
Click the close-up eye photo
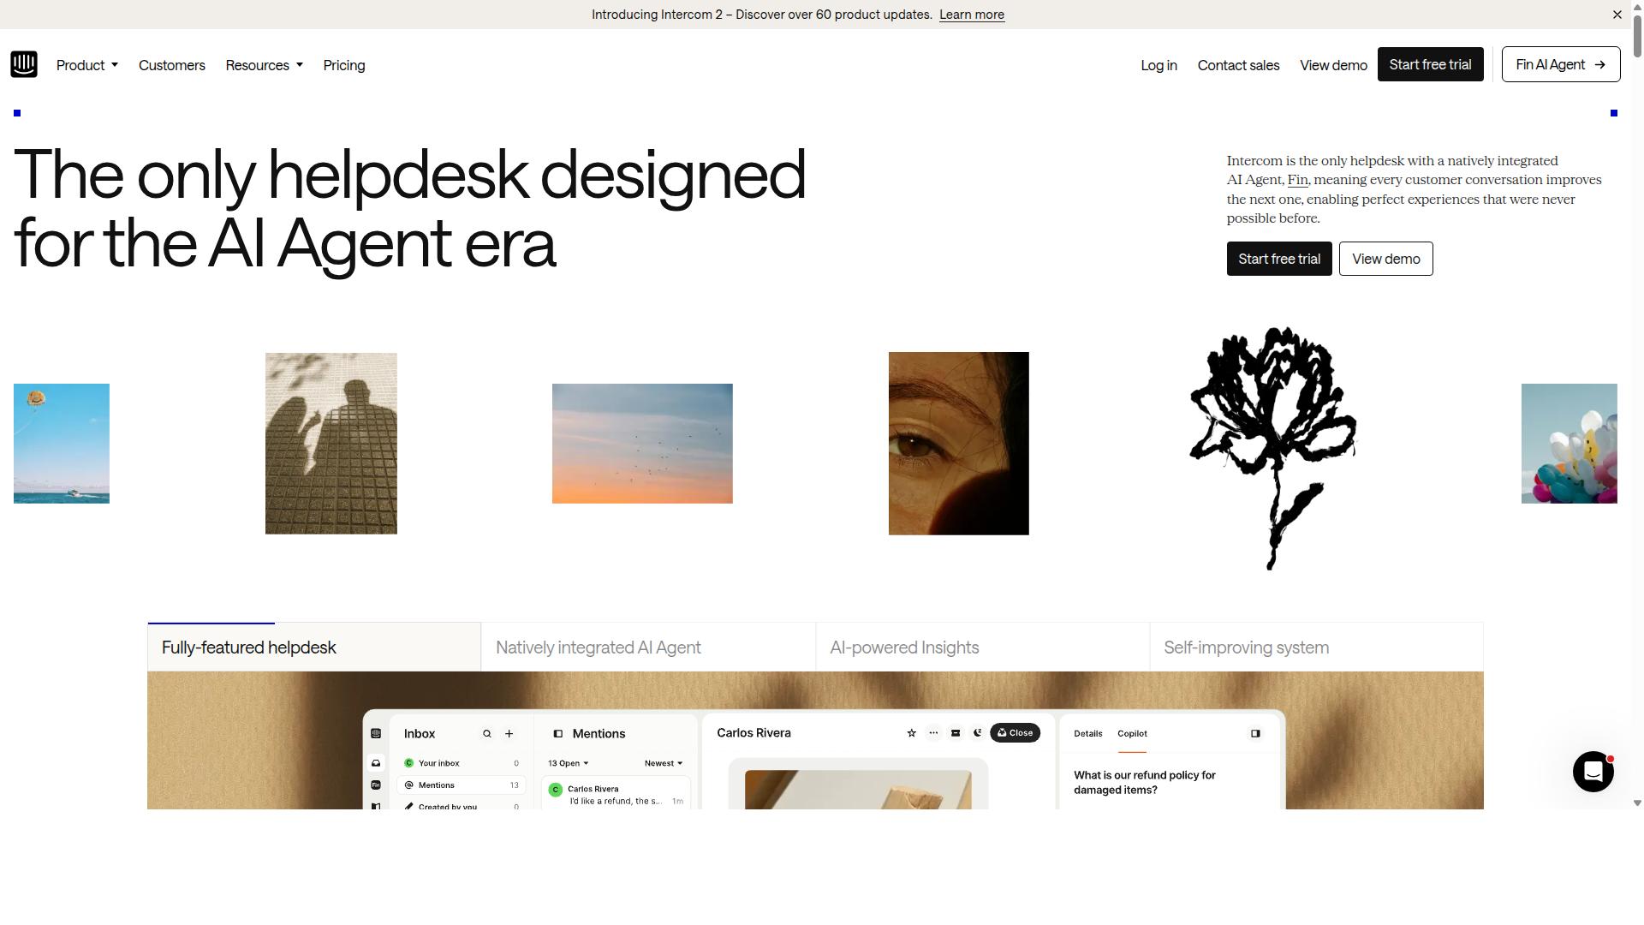[959, 444]
